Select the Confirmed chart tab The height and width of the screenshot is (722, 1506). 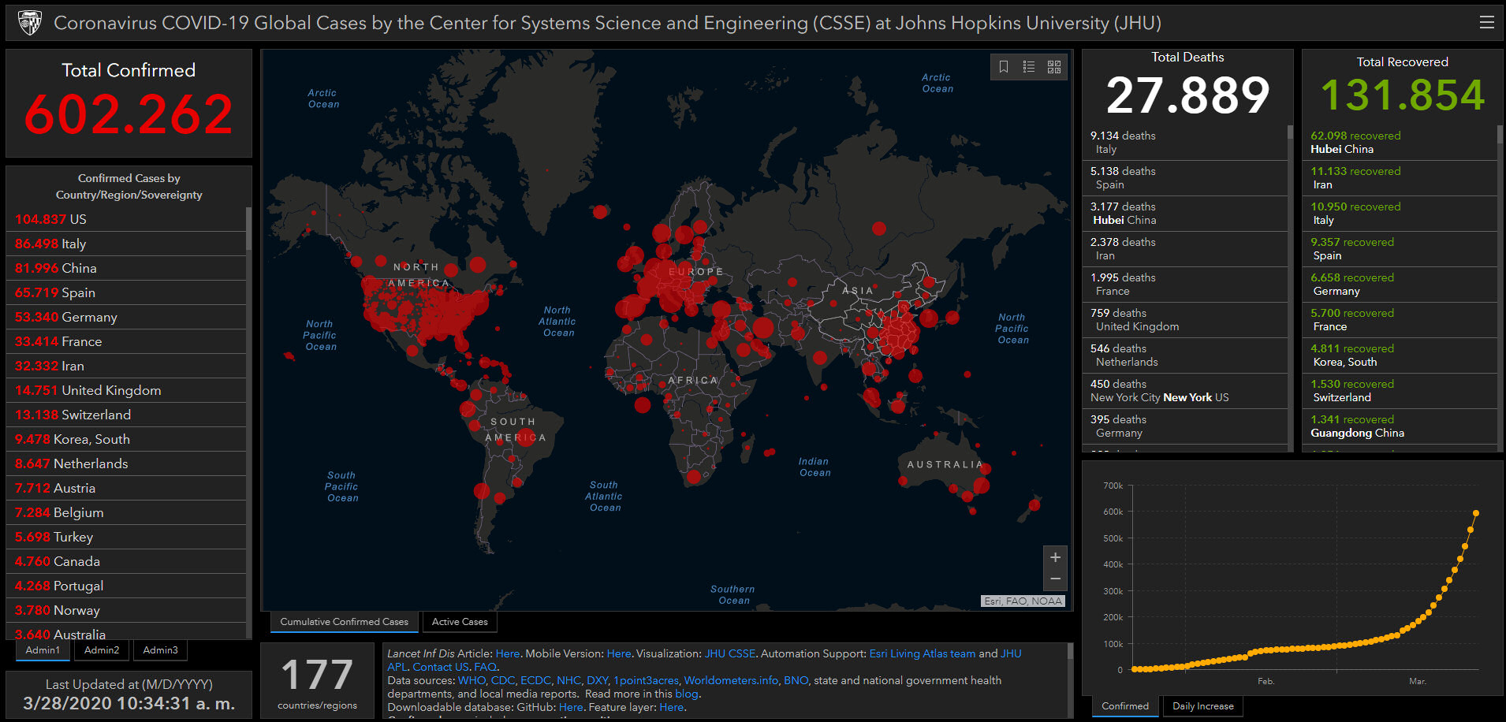[x=1124, y=706]
